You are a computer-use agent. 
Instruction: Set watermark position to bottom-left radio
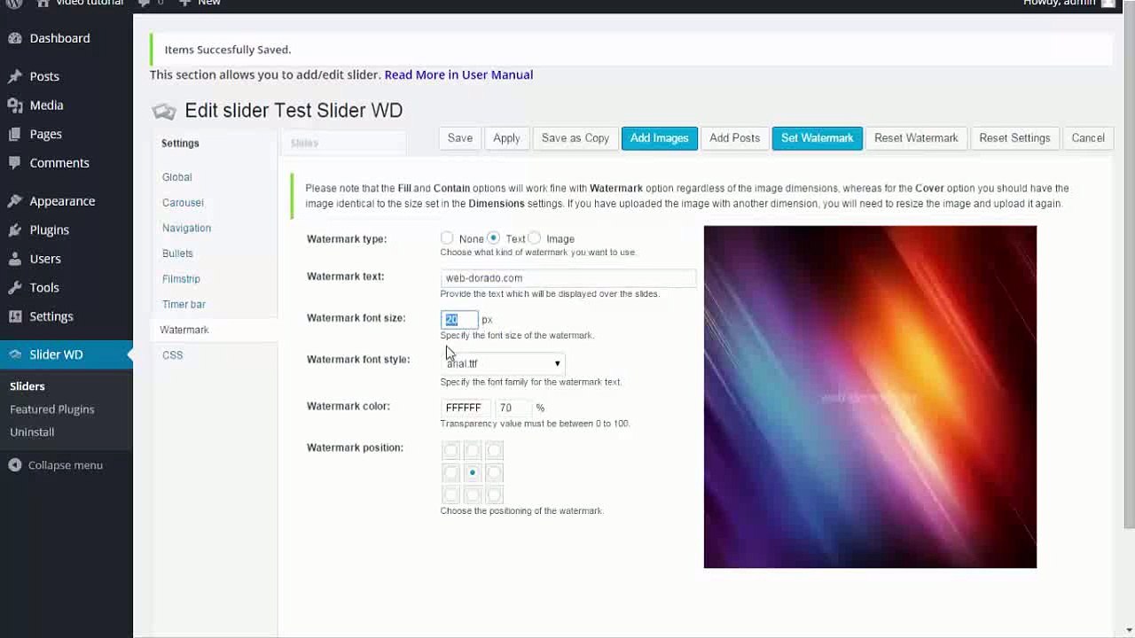click(x=450, y=494)
